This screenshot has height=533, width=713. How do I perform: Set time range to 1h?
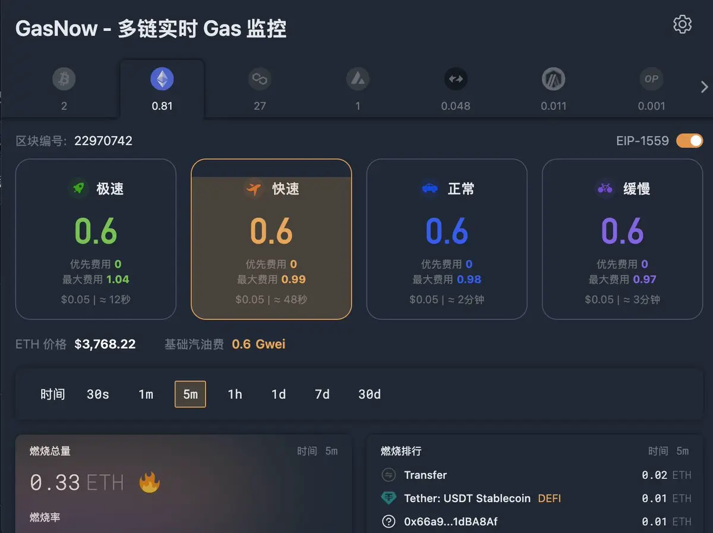point(235,394)
